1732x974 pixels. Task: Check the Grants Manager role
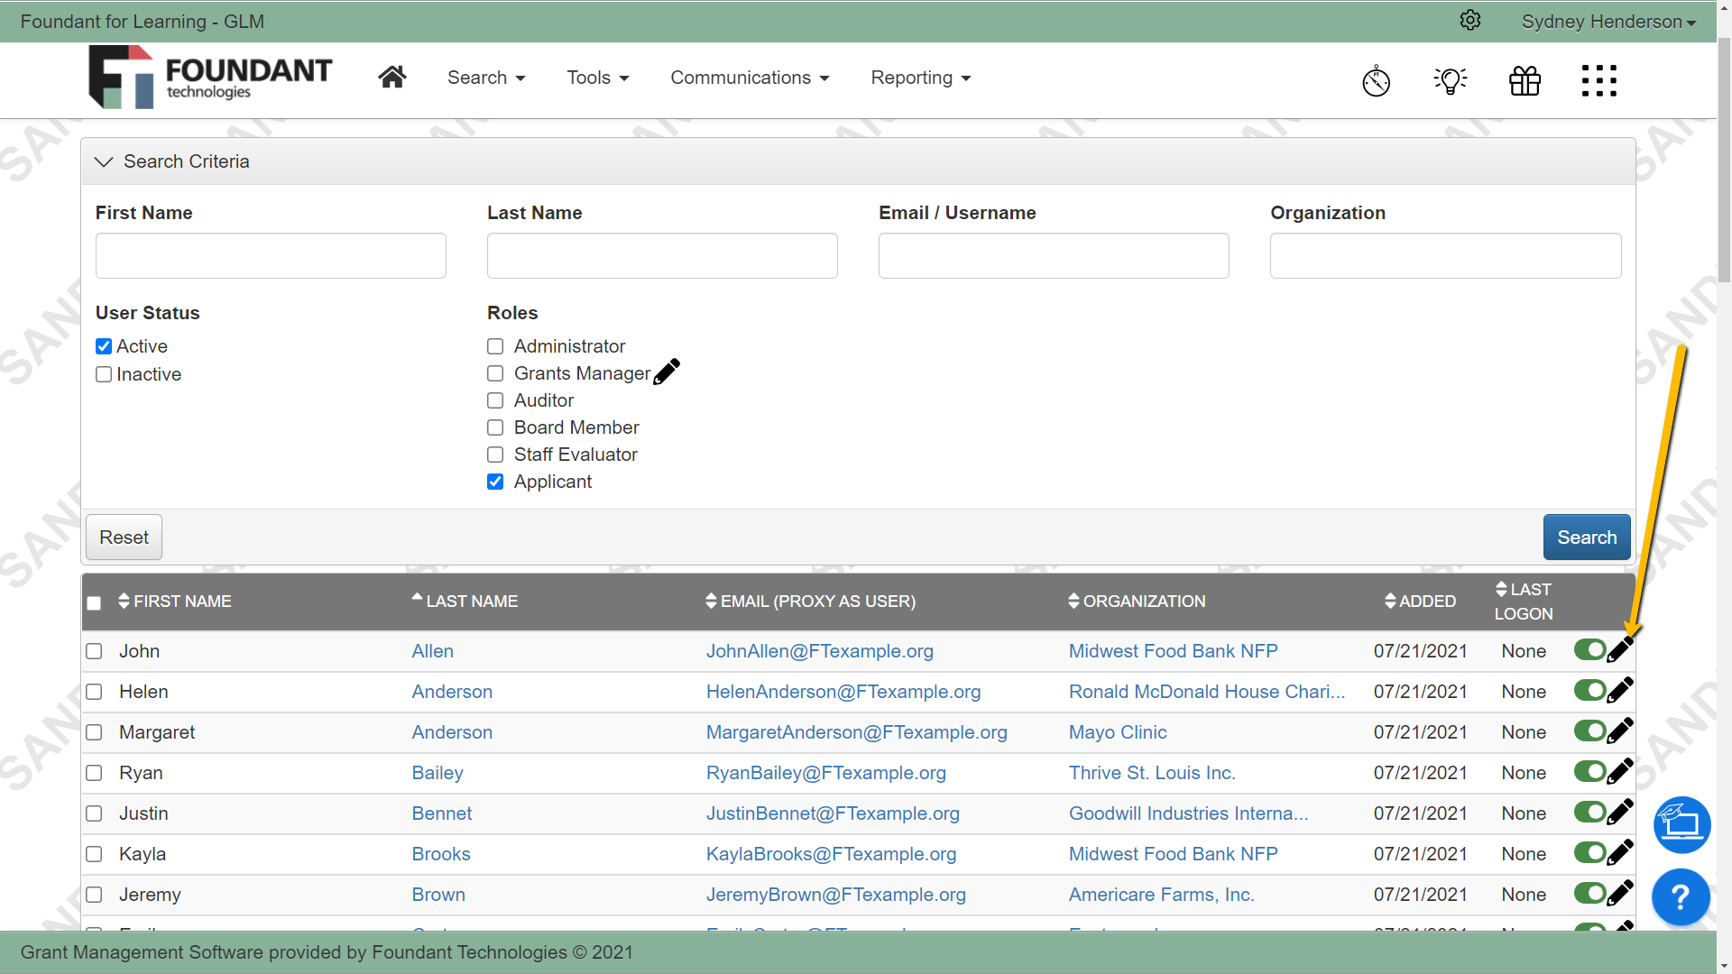click(495, 373)
